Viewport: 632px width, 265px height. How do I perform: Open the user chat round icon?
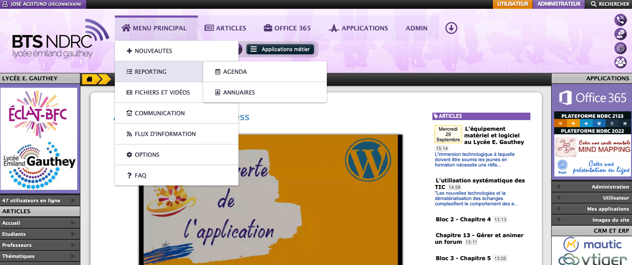[x=621, y=34]
